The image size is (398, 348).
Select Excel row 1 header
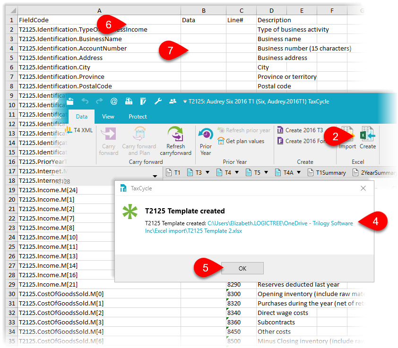point(11,20)
